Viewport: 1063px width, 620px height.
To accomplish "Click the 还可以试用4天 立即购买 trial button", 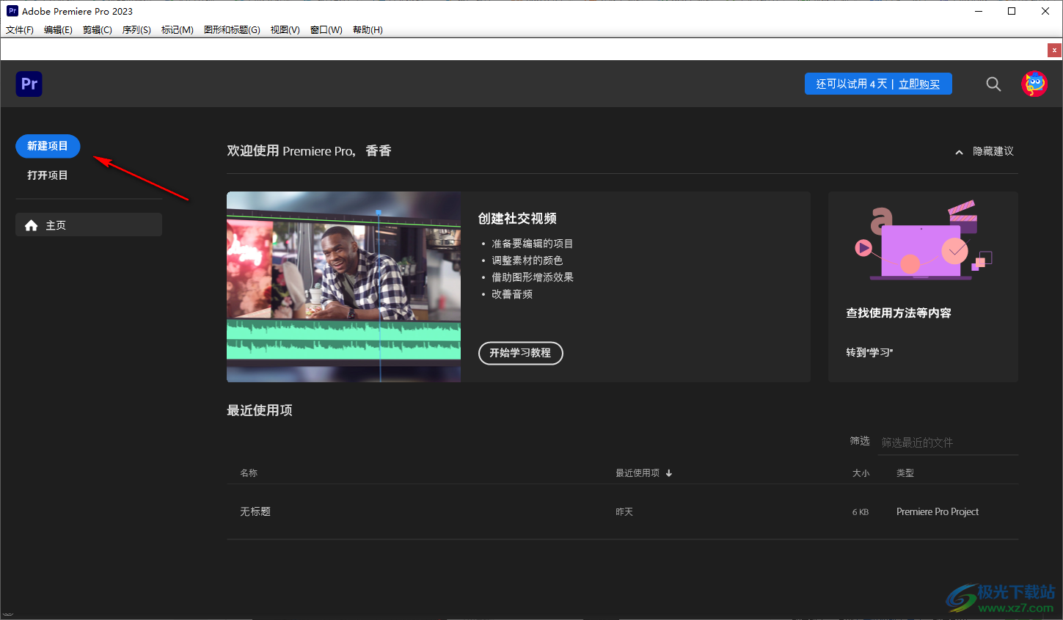I will point(878,84).
